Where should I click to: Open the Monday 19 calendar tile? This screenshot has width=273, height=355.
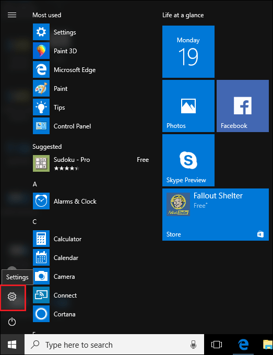tap(188, 52)
